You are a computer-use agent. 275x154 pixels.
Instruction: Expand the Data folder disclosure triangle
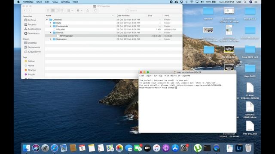point(51,23)
